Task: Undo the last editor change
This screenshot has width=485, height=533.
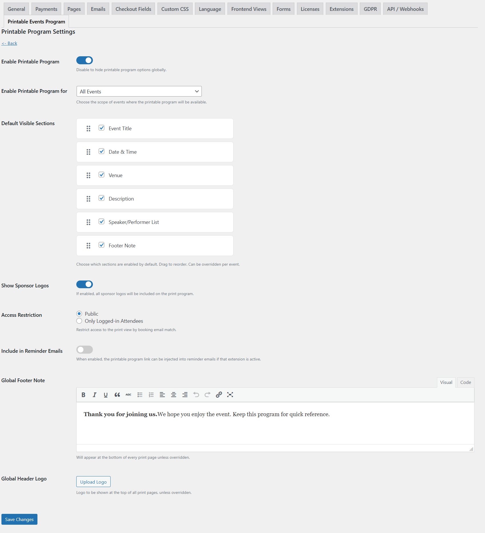Action: click(x=196, y=395)
